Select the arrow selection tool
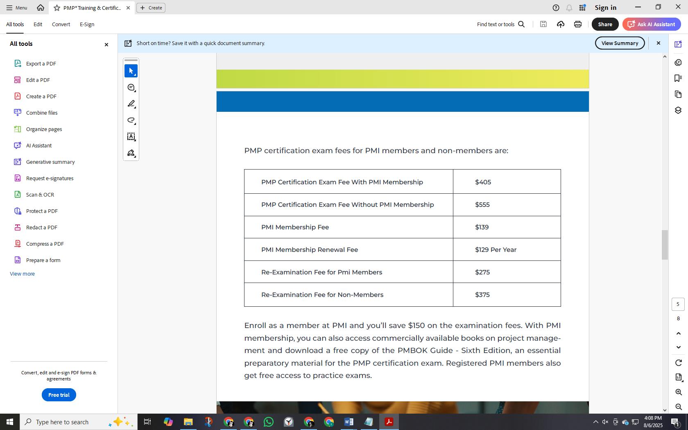Image resolution: width=688 pixels, height=430 pixels. click(x=131, y=71)
